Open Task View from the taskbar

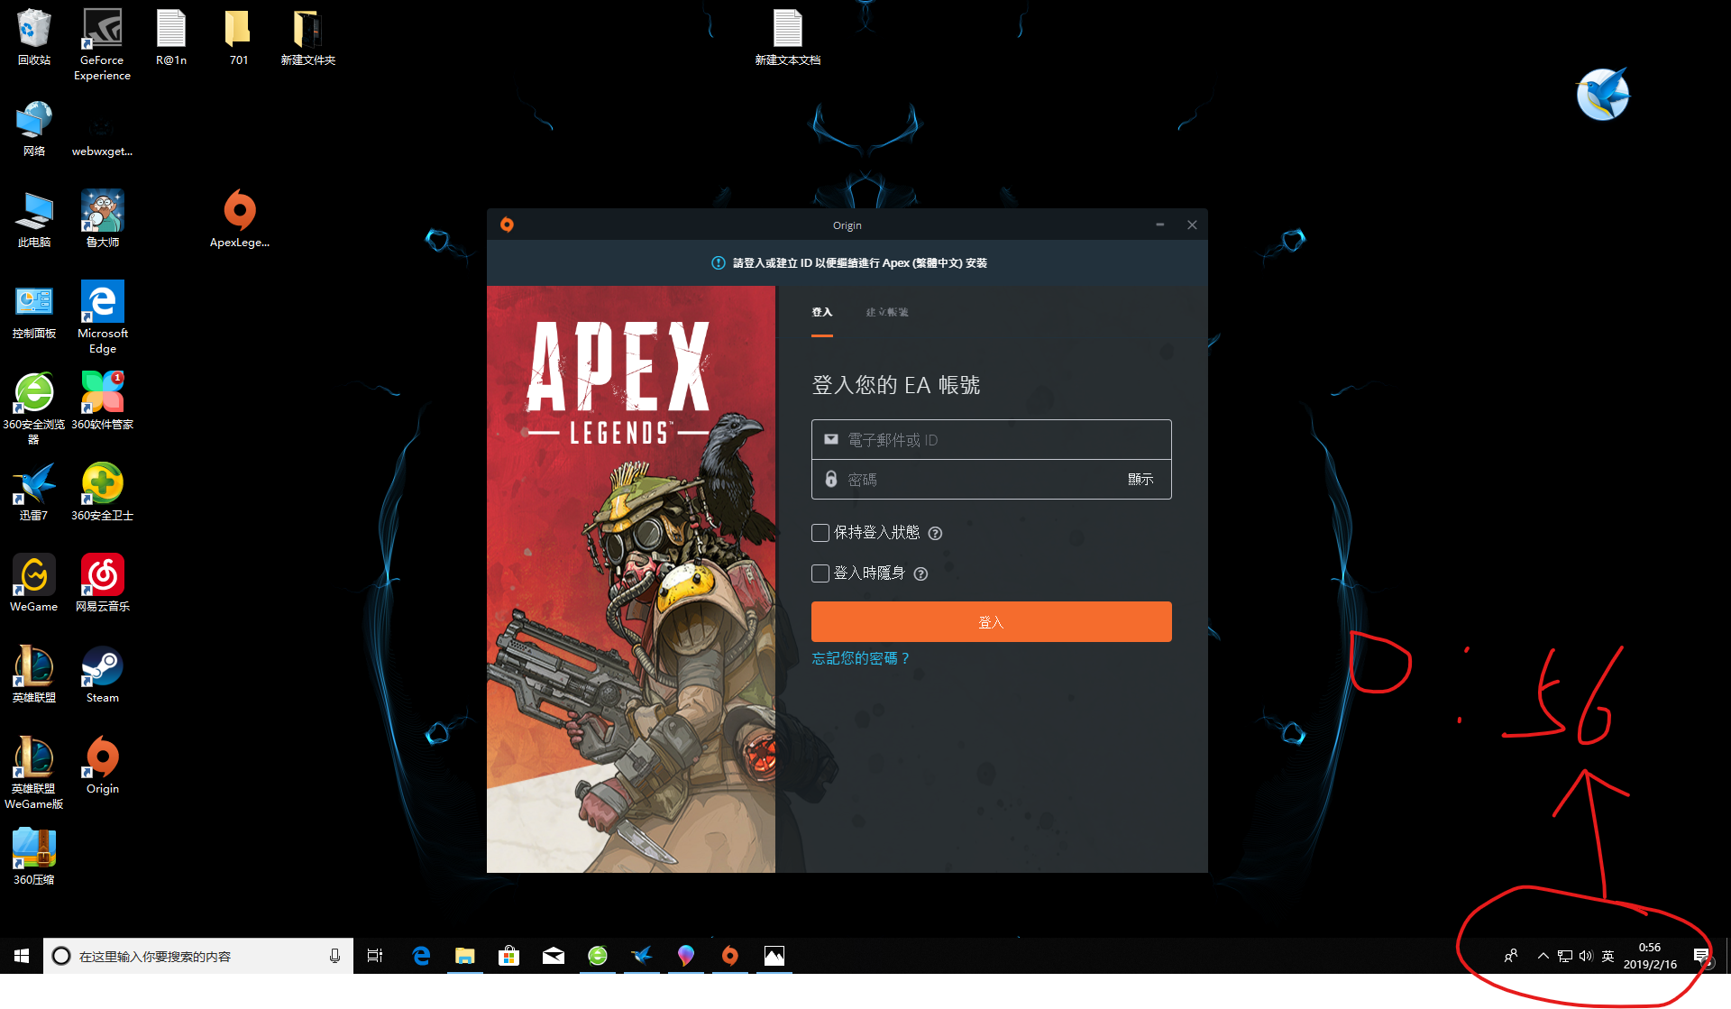pyautogui.click(x=375, y=956)
